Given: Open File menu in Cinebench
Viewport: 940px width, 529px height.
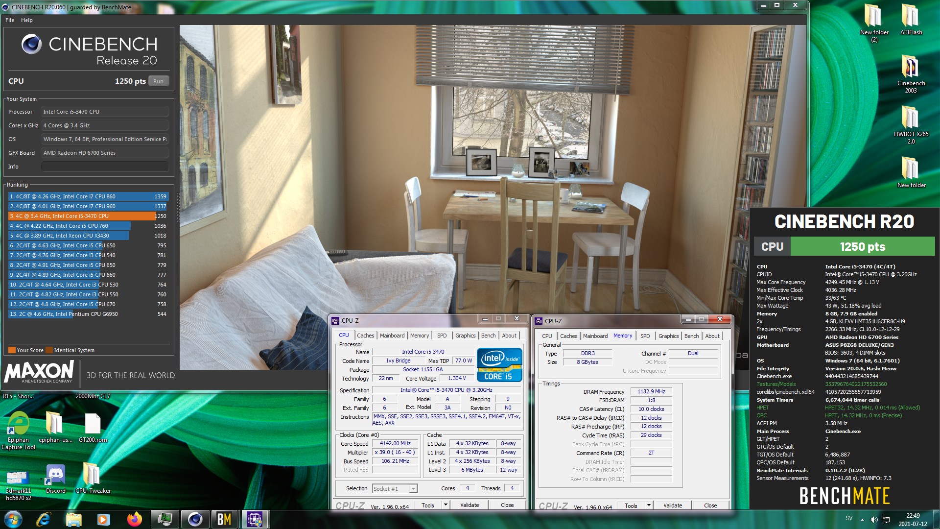Looking at the screenshot, I should pyautogui.click(x=10, y=20).
